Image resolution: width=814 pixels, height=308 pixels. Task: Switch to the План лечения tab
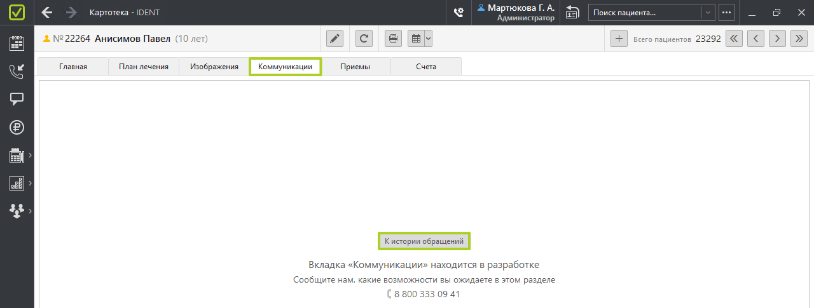[144, 67]
